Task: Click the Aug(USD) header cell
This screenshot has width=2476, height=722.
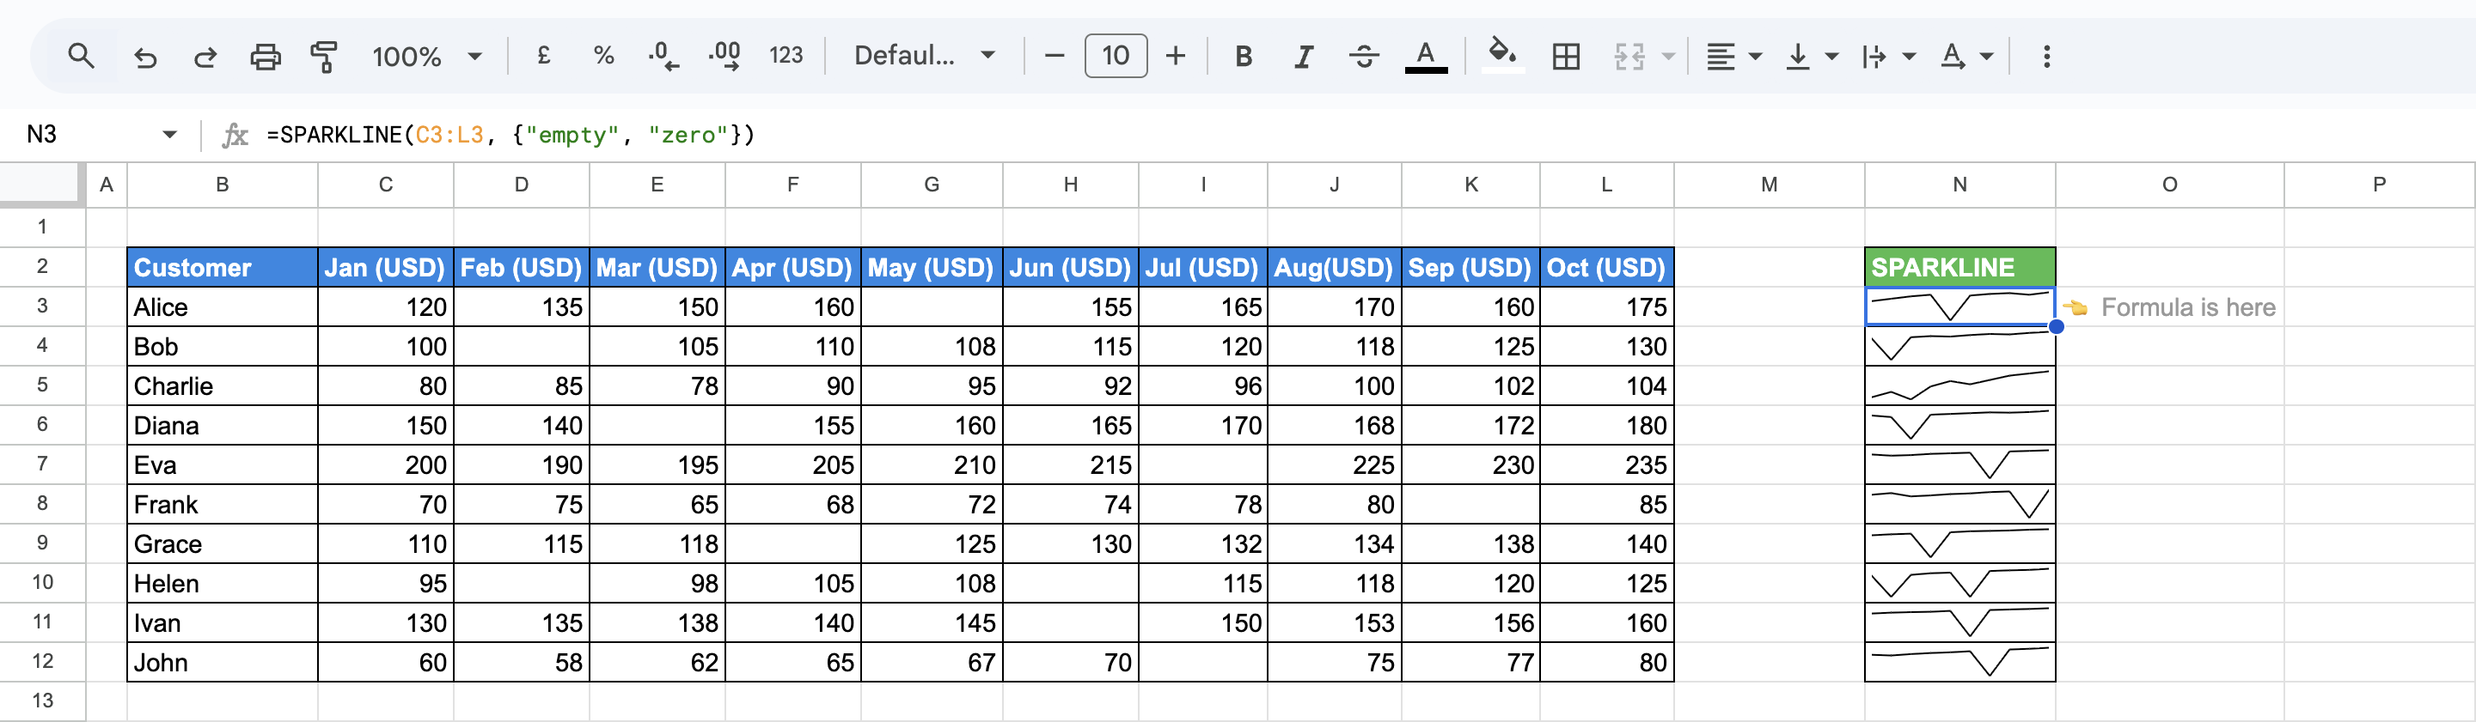Action: click(1334, 267)
